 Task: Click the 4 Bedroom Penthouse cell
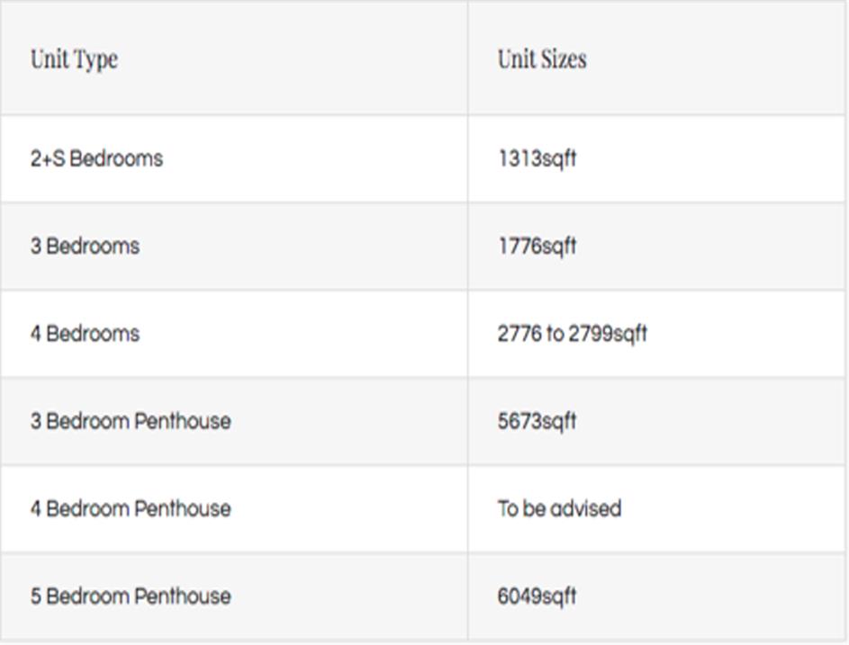pyautogui.click(x=130, y=508)
